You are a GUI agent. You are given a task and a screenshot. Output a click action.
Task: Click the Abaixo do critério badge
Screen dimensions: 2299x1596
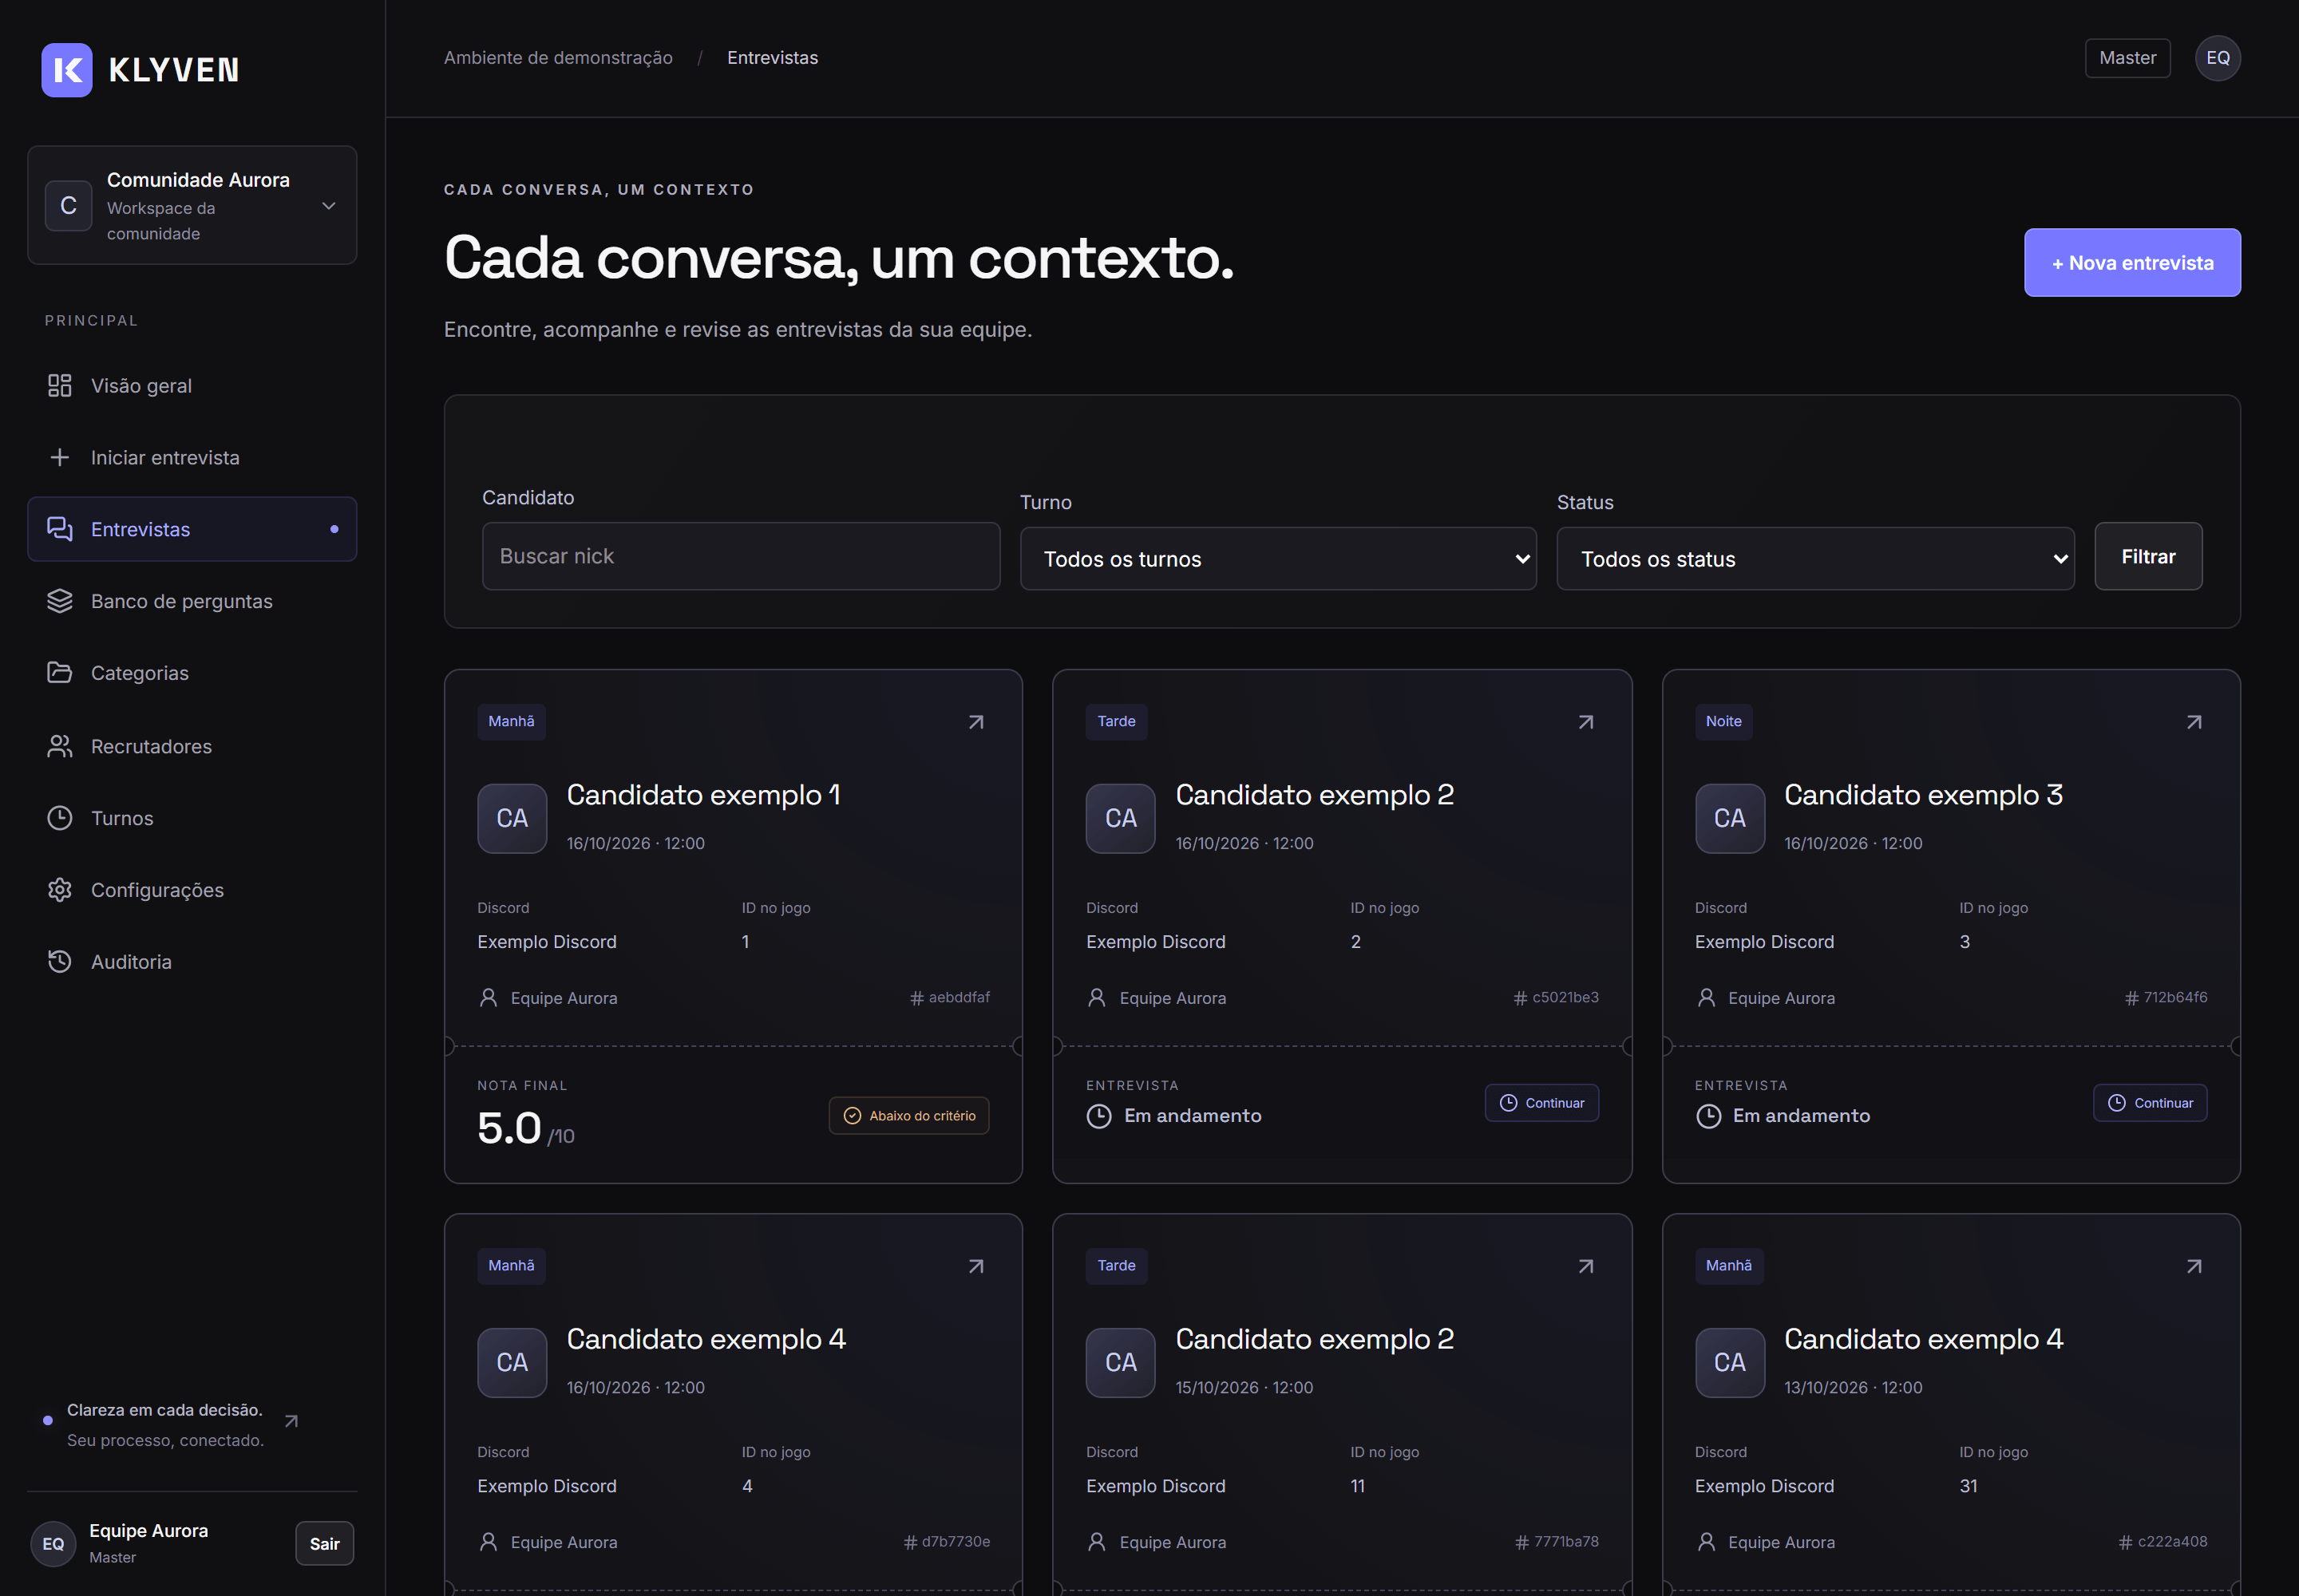click(x=908, y=1116)
